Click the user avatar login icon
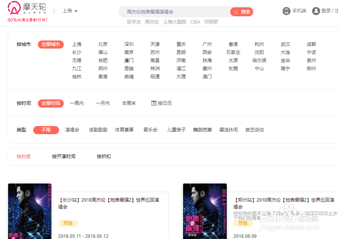The height and width of the screenshot is (239, 338). pos(316,11)
